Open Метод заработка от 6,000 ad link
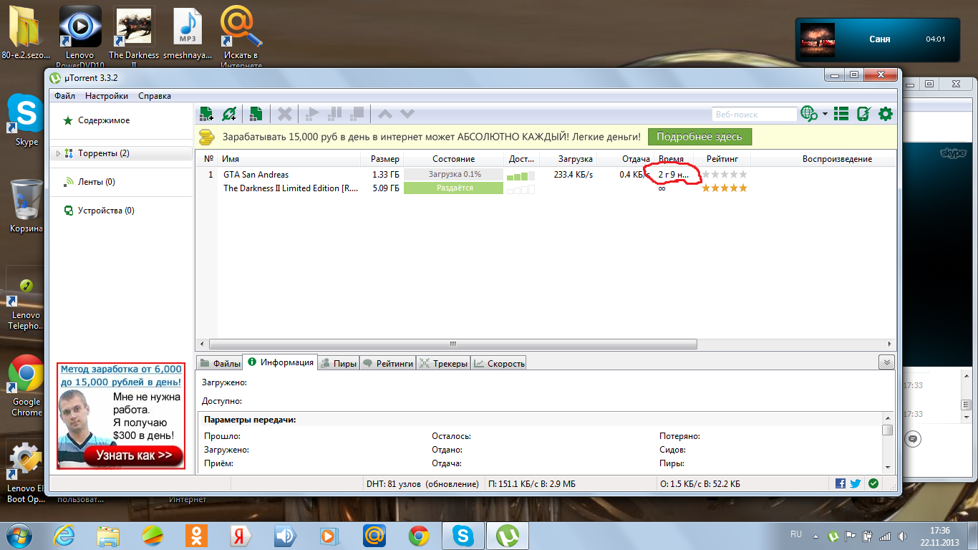 tap(121, 375)
